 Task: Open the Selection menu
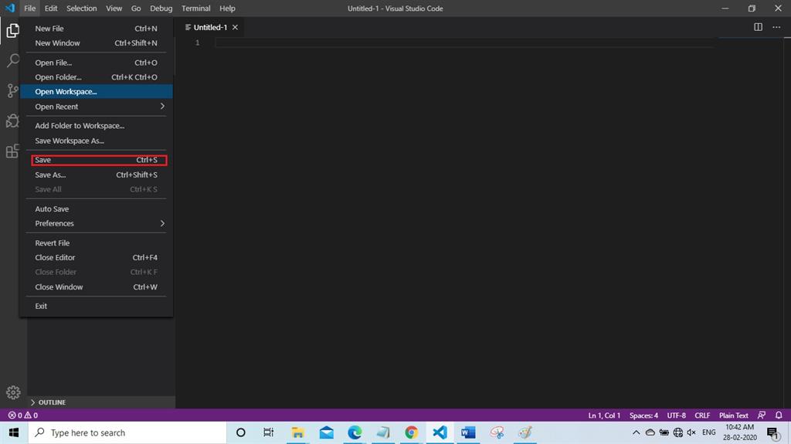tap(81, 8)
